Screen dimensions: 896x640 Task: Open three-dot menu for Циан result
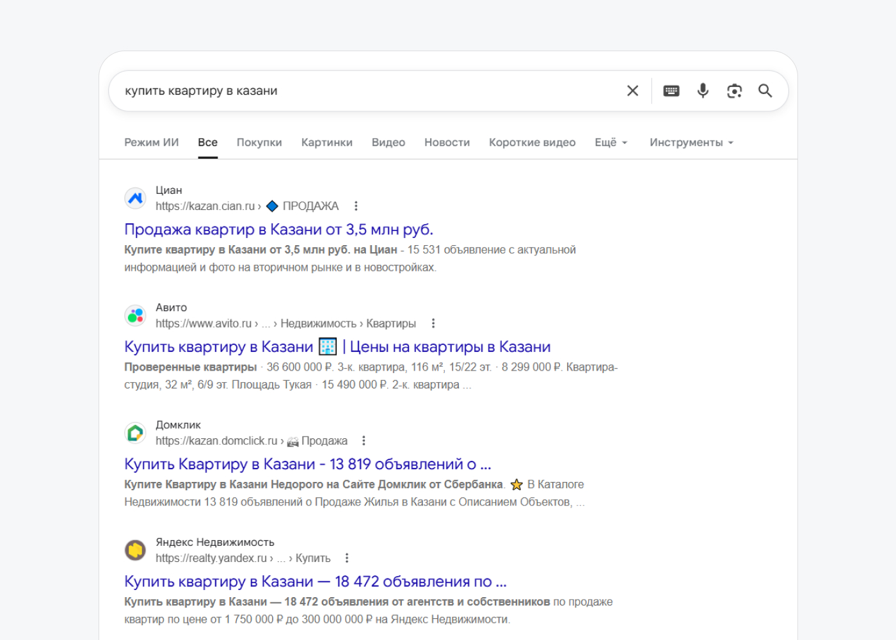click(x=356, y=206)
